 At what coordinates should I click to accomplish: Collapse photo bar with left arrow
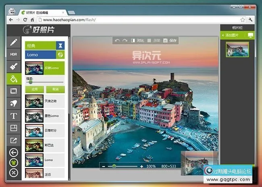click(223, 35)
